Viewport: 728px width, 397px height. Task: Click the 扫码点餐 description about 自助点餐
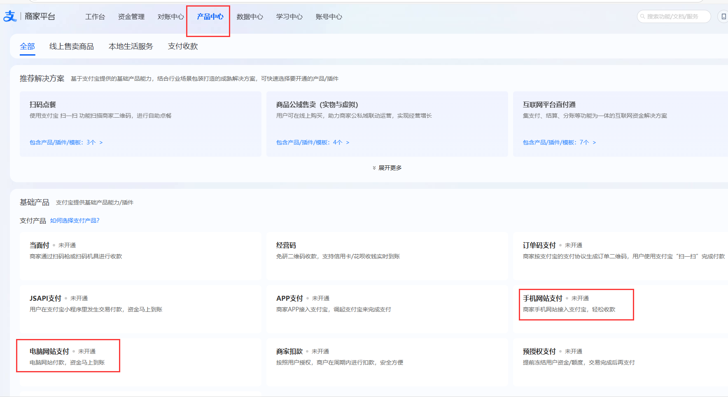click(x=100, y=116)
